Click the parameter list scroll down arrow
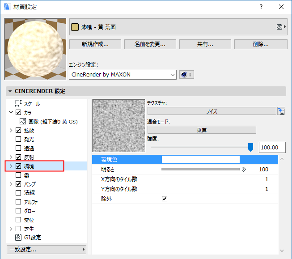The image size is (292, 259). 282,251
